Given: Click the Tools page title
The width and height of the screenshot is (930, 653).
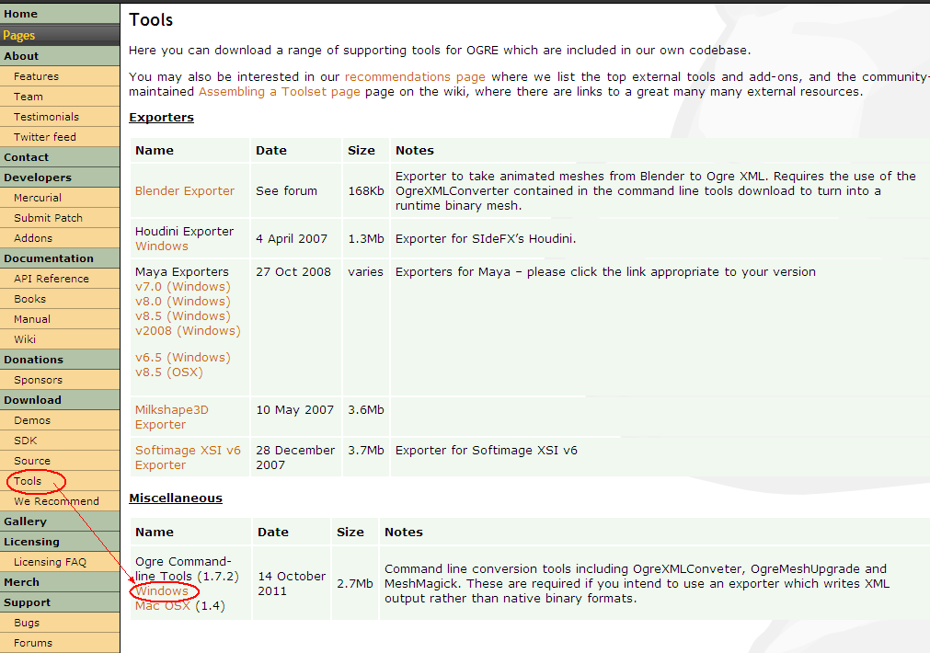Looking at the screenshot, I should (x=151, y=19).
